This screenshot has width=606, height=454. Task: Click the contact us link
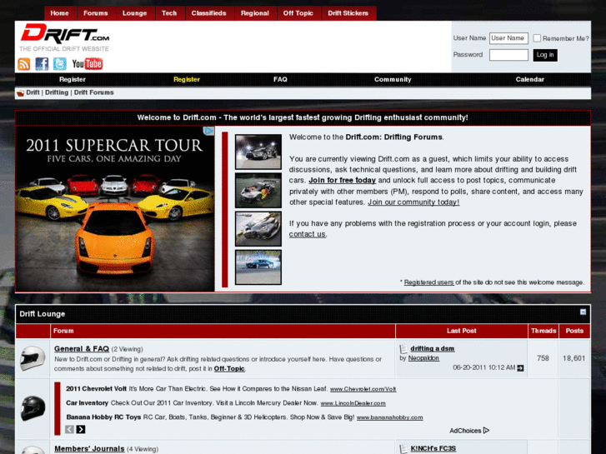pos(308,234)
